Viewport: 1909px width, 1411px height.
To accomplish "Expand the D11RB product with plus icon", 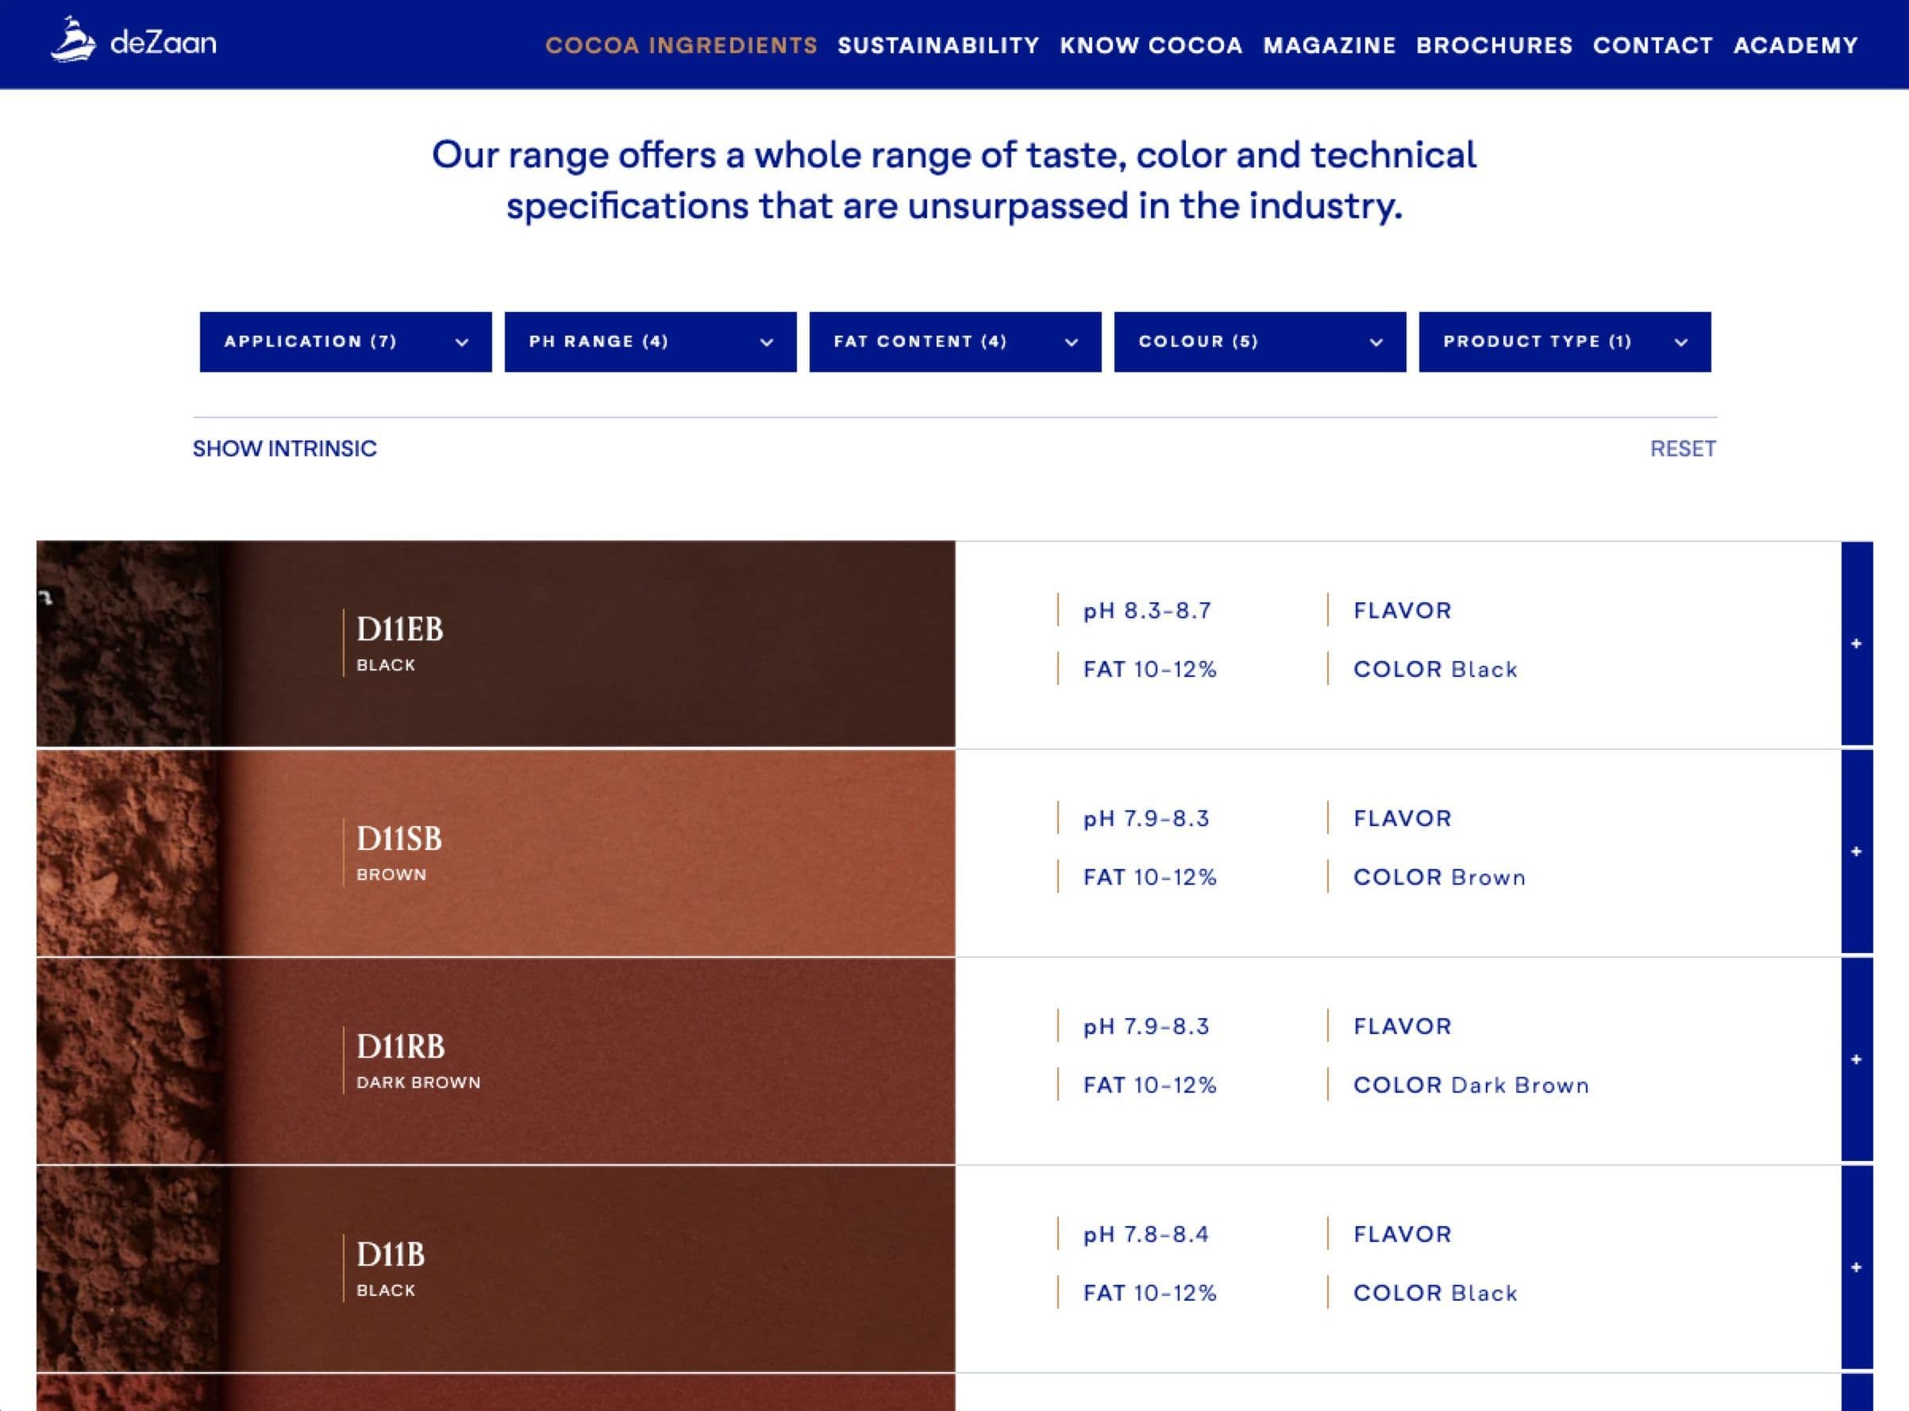I will coord(1856,1060).
